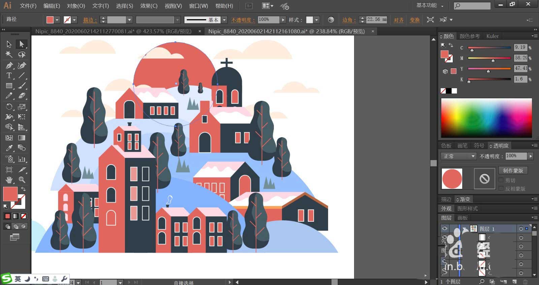Open the 基本功能 workspace dropdown
539x285 pixels.
click(430, 5)
